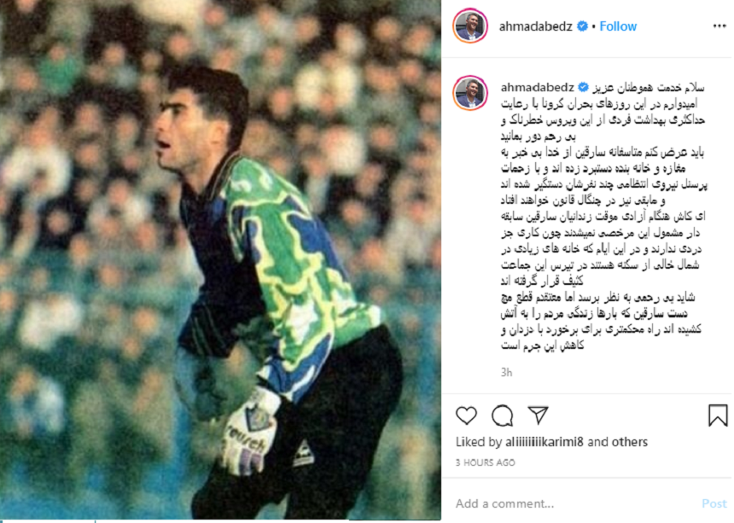This screenshot has height=523, width=734.
Task: Like the post with the heart icon
Action: pos(466,415)
